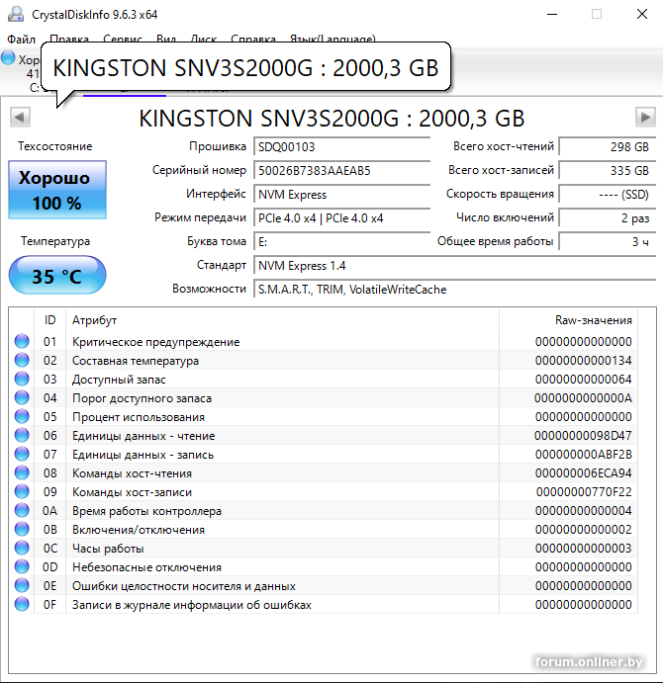Go to next disk arrow
663x683 pixels.
click(x=645, y=118)
